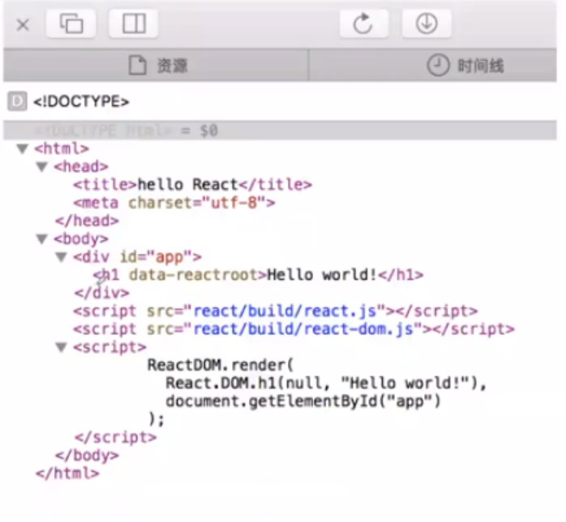Click the clock icon in the 时间线 tab
The height and width of the screenshot is (522, 566).
pos(438,66)
